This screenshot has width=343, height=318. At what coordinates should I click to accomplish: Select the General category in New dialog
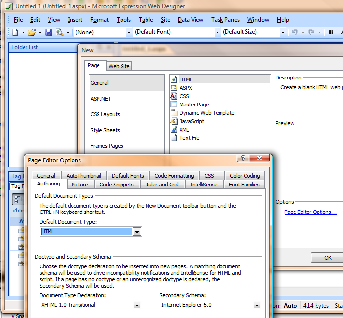pos(126,83)
